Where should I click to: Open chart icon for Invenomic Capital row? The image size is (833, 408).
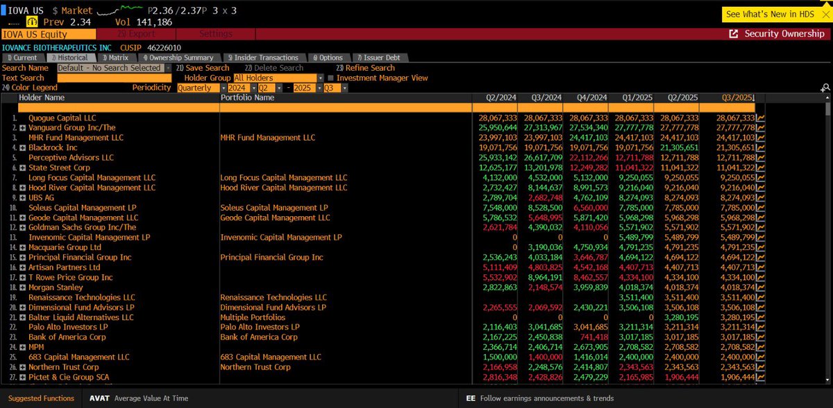point(760,238)
